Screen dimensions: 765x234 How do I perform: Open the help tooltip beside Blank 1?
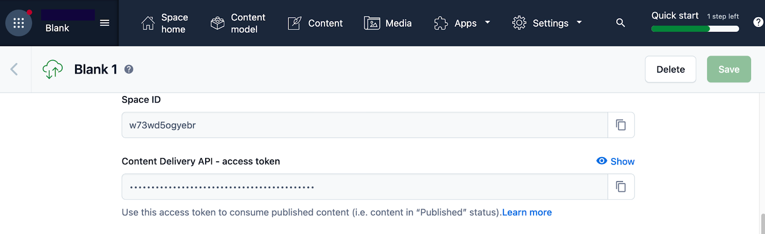(129, 69)
